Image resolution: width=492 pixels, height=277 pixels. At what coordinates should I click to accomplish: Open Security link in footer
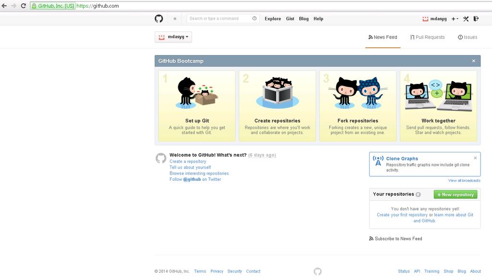pyautogui.click(x=234, y=271)
